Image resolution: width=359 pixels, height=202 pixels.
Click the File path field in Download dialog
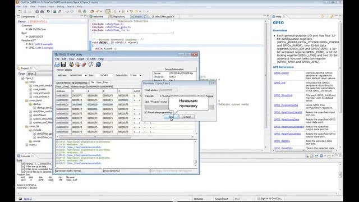point(182,96)
